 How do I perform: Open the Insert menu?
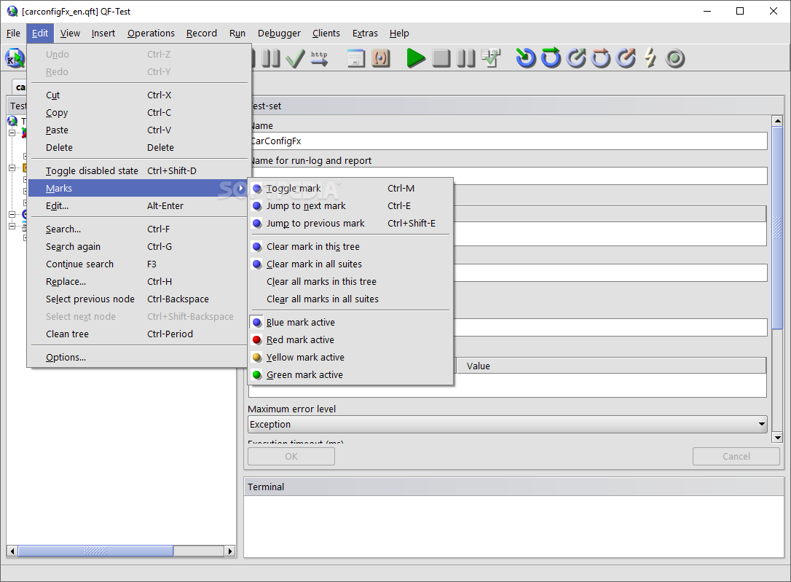(x=103, y=34)
